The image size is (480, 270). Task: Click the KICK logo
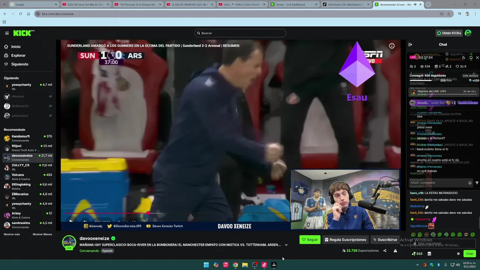(23, 33)
